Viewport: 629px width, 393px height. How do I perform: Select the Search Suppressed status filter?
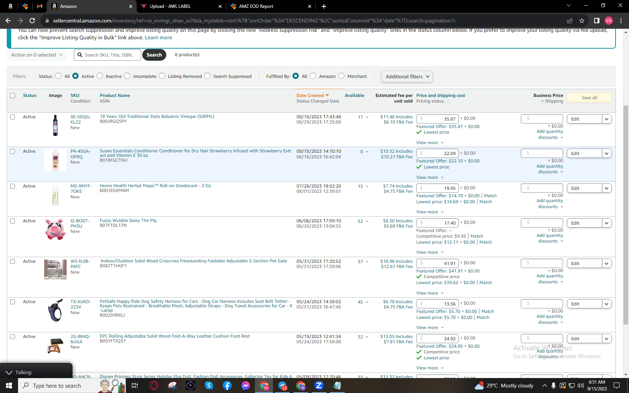[x=207, y=76]
